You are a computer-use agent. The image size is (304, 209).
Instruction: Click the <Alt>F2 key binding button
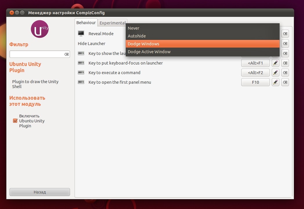pyautogui.click(x=255, y=73)
